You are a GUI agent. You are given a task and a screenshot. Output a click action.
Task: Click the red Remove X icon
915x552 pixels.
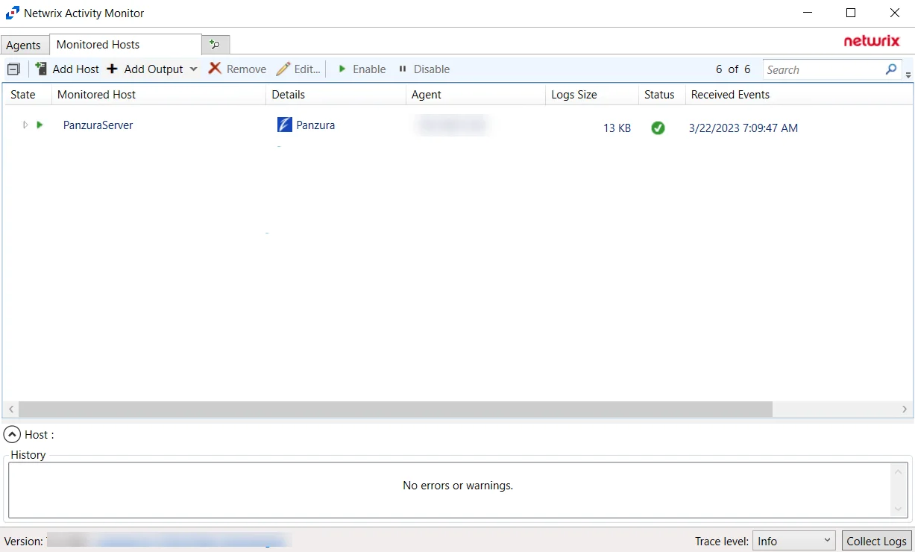coord(215,69)
